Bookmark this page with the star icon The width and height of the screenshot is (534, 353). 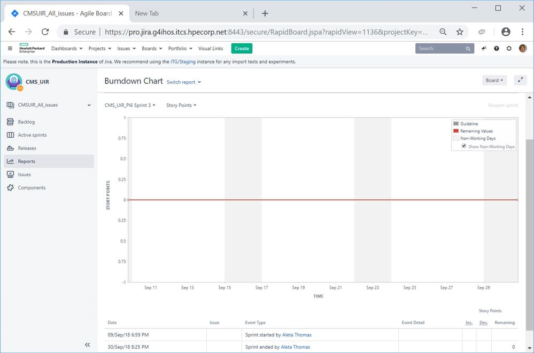pos(460,32)
